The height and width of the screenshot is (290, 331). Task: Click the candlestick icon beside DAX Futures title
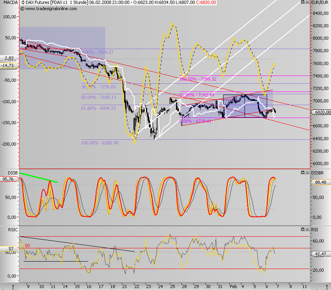[x=22, y=3]
